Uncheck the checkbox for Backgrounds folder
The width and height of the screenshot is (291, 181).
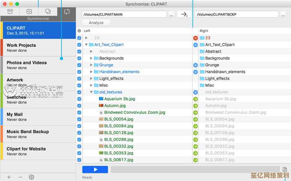(x=79, y=58)
